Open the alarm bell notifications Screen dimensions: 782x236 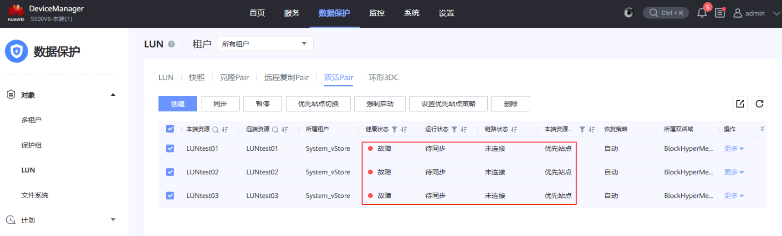click(x=702, y=13)
